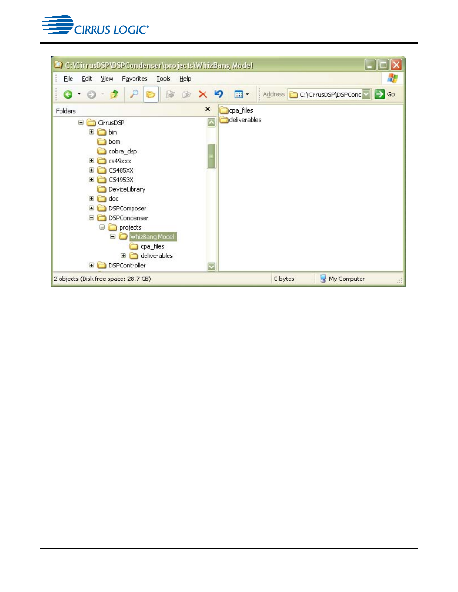Expand the CS4953X folder node
The height and width of the screenshot is (592, 458).
(x=91, y=180)
